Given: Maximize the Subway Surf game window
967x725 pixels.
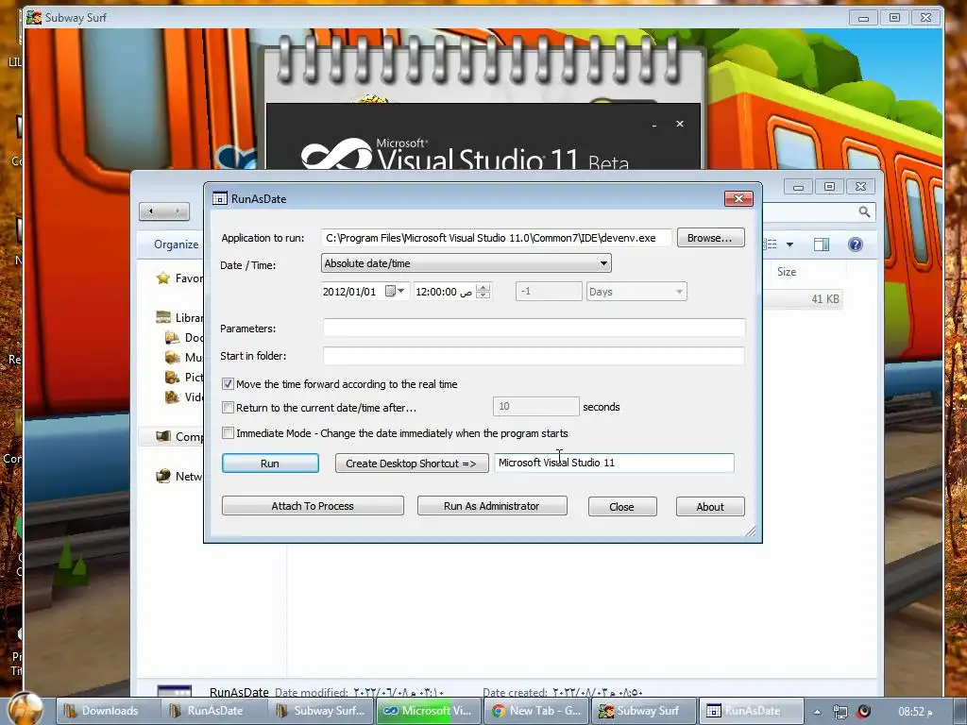Looking at the screenshot, I should (x=895, y=17).
